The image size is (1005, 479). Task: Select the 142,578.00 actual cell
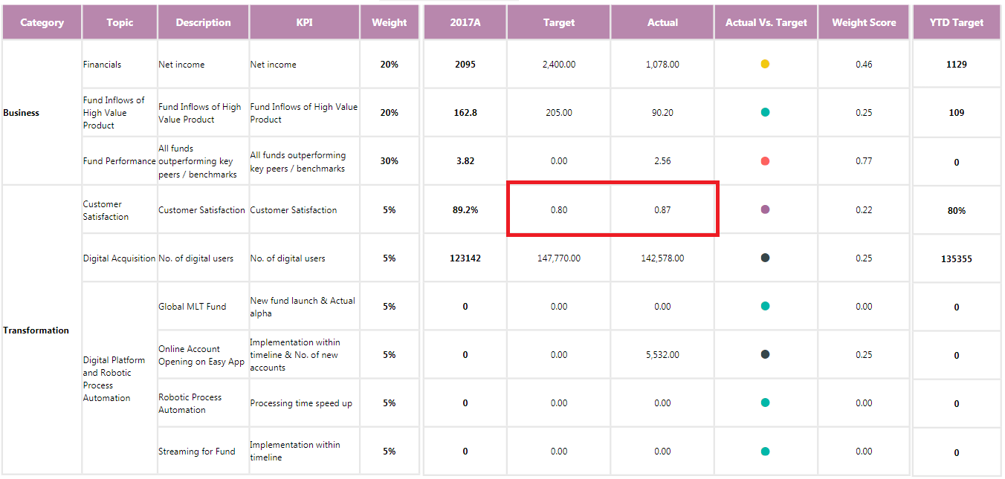(662, 258)
